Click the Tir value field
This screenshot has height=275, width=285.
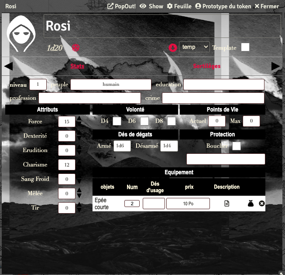(x=67, y=207)
